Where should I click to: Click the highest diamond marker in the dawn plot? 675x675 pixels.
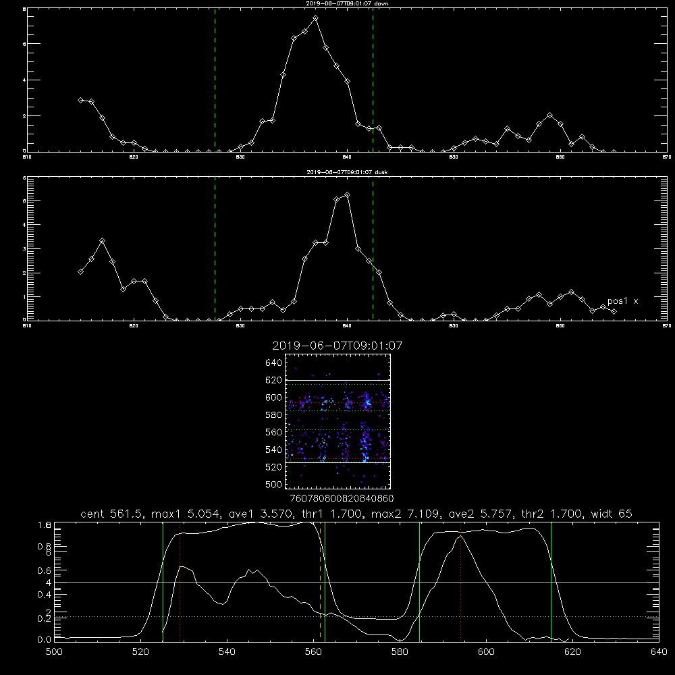[315, 18]
